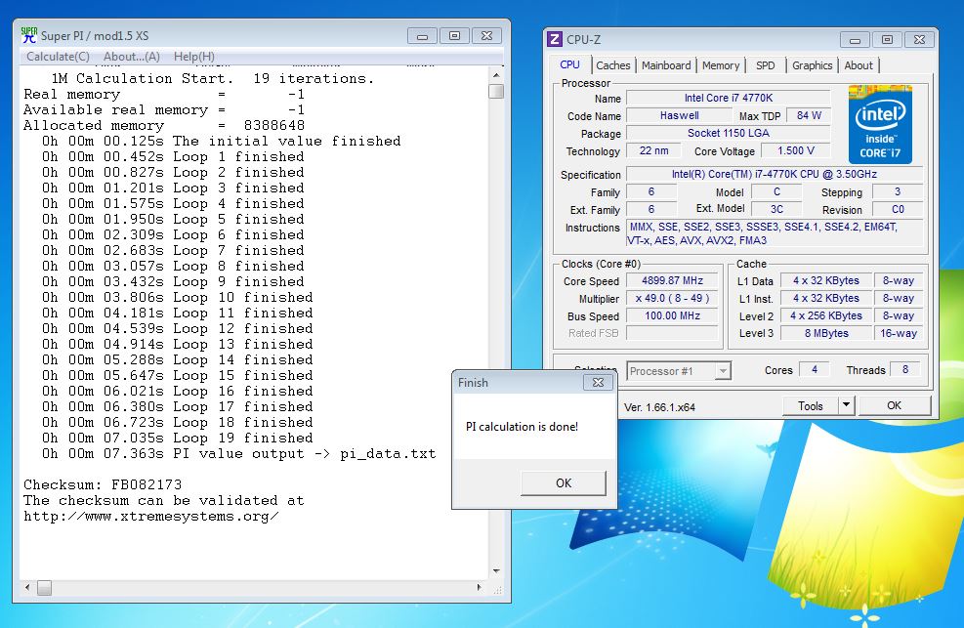The height and width of the screenshot is (628, 964).
Task: Click OK in the Finish dialog
Action: coord(564,483)
